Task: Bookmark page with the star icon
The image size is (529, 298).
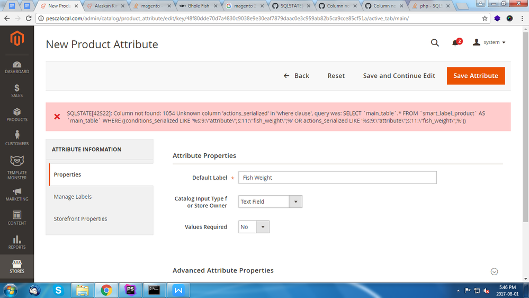Action: point(485,18)
